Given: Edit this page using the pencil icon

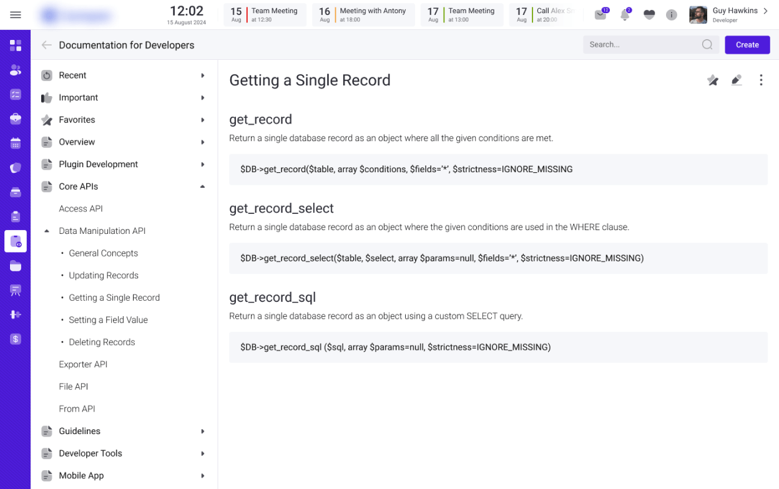Looking at the screenshot, I should point(737,80).
